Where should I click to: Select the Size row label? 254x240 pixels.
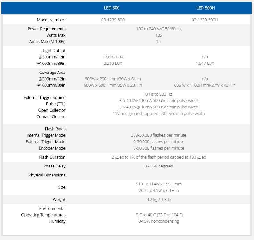point(62,187)
